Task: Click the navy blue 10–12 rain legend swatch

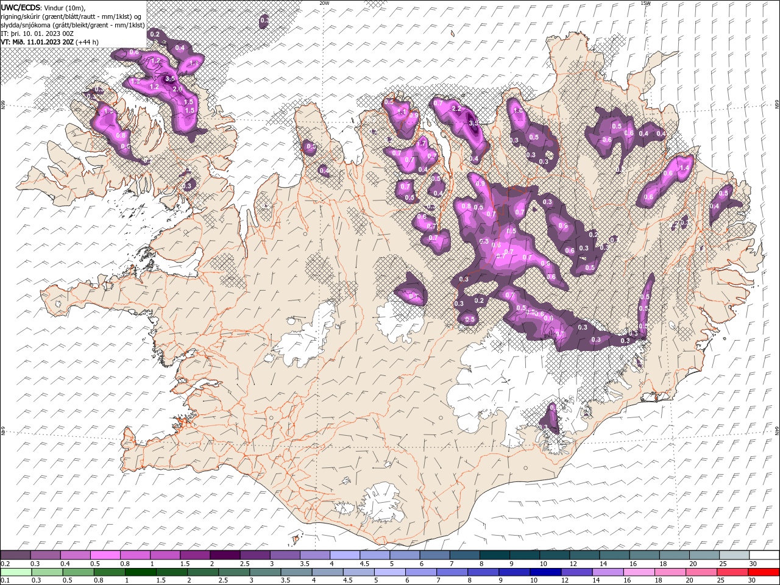Action: click(x=545, y=572)
